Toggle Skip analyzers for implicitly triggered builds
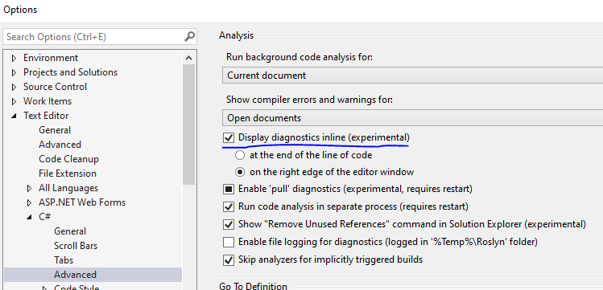 click(229, 260)
